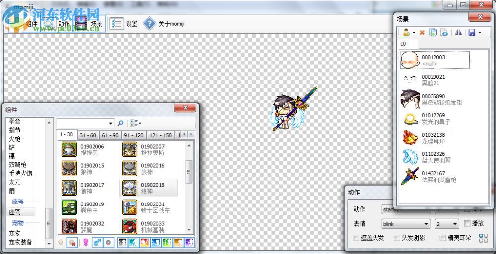Open the save options dropdown arrow in 场景 panel
The image size is (496, 254).
(x=480, y=33)
